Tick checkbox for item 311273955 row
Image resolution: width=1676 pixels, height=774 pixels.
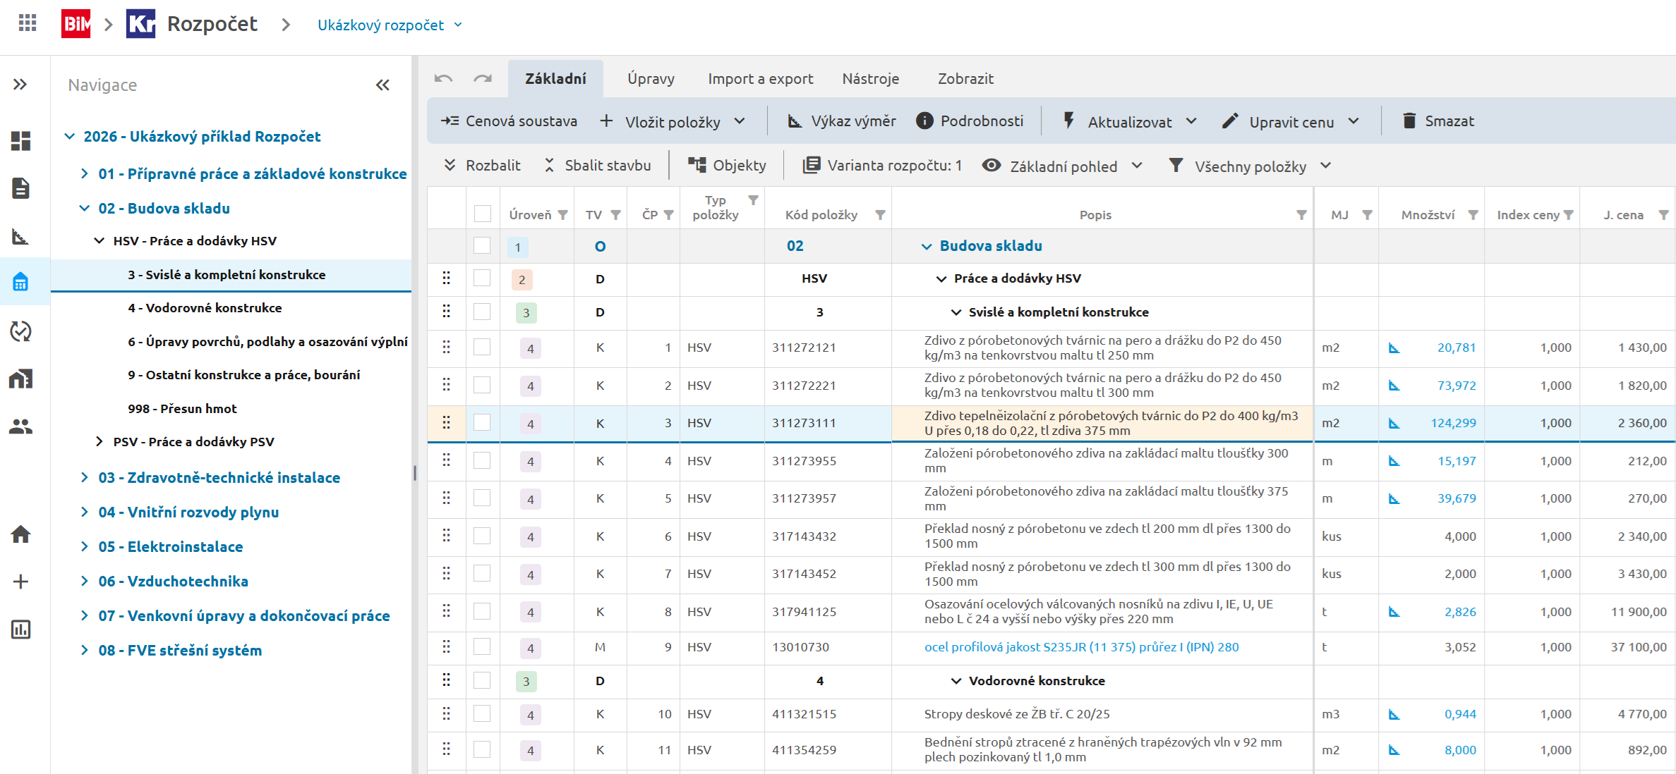(x=482, y=461)
